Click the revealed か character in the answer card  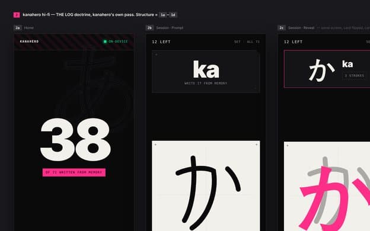321,70
